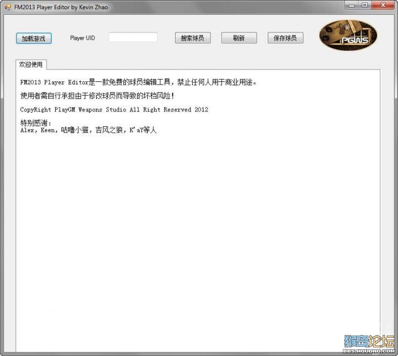Click the line beginning with Alex, Keen
The height and width of the screenshot is (356, 398).
(88, 130)
